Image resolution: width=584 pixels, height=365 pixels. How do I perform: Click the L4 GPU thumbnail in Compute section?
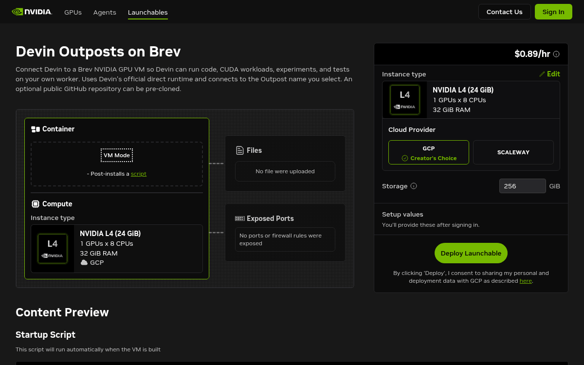click(53, 248)
